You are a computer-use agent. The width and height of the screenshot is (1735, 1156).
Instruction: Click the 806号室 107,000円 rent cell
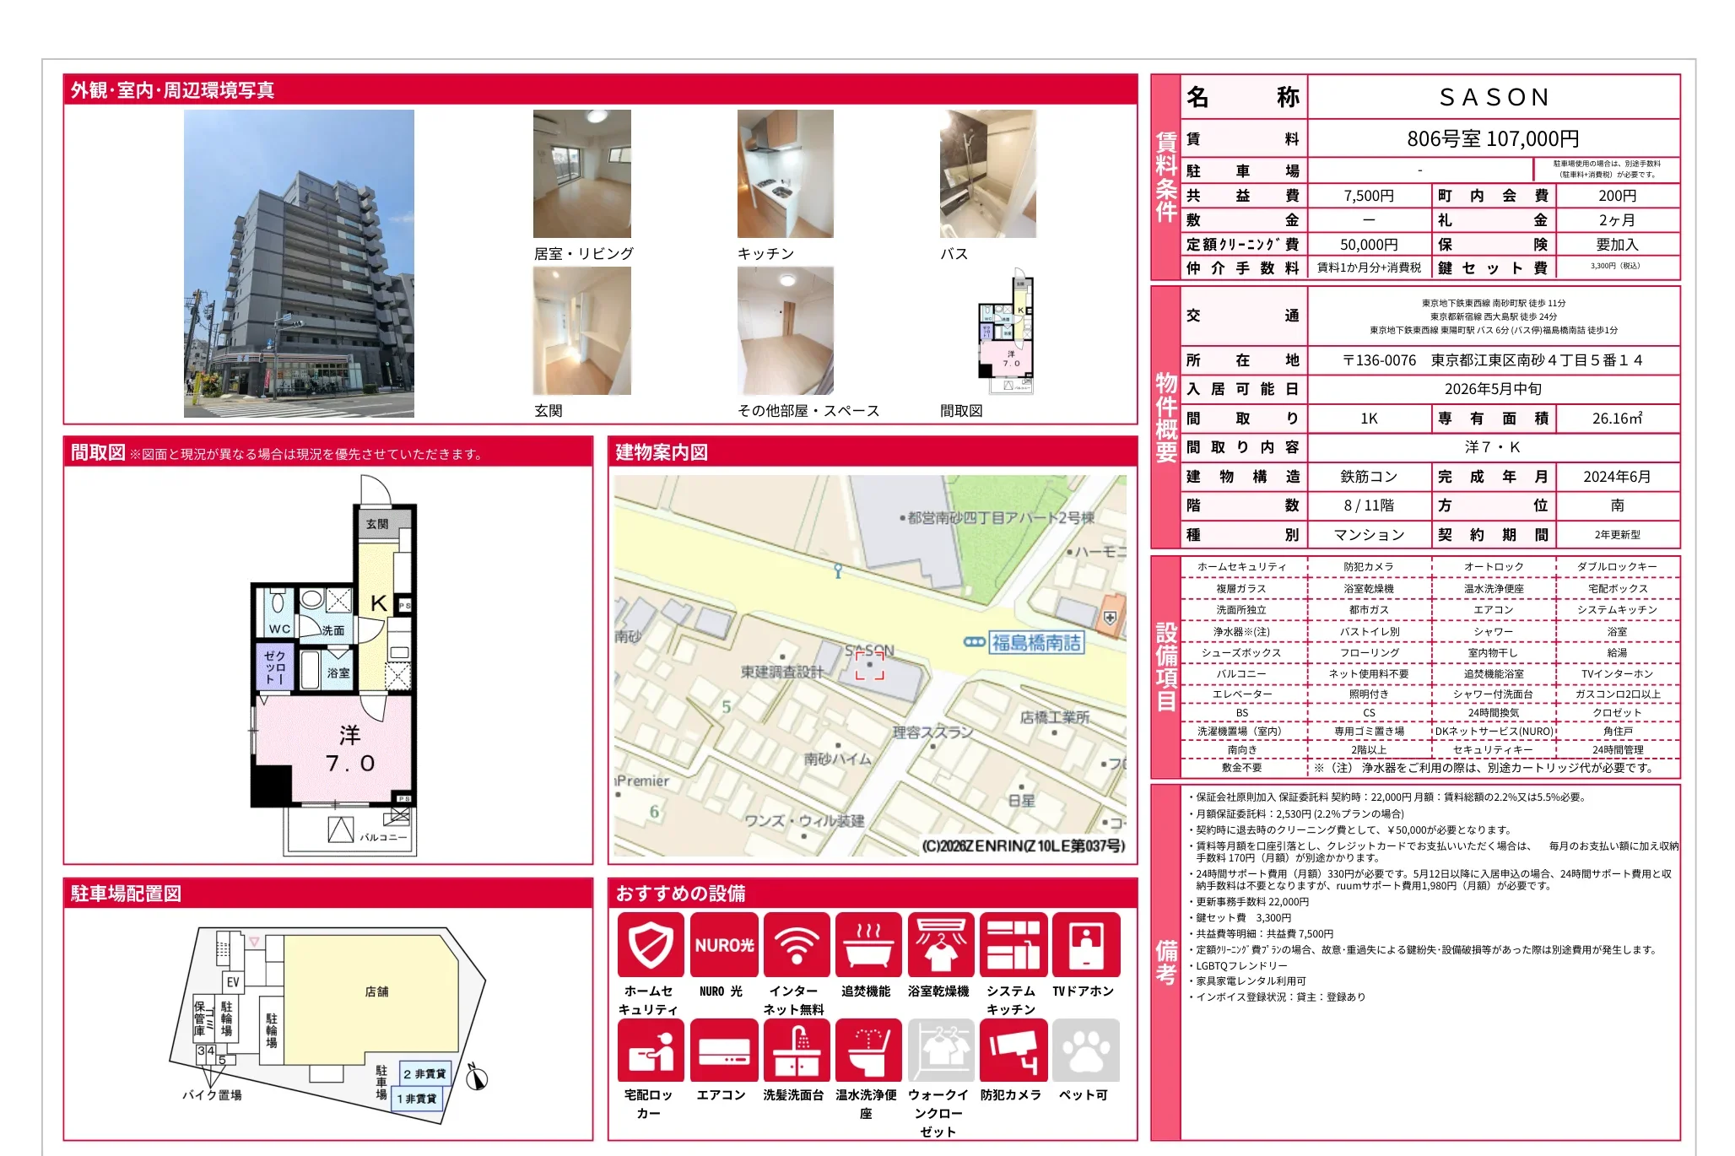[x=1492, y=139]
